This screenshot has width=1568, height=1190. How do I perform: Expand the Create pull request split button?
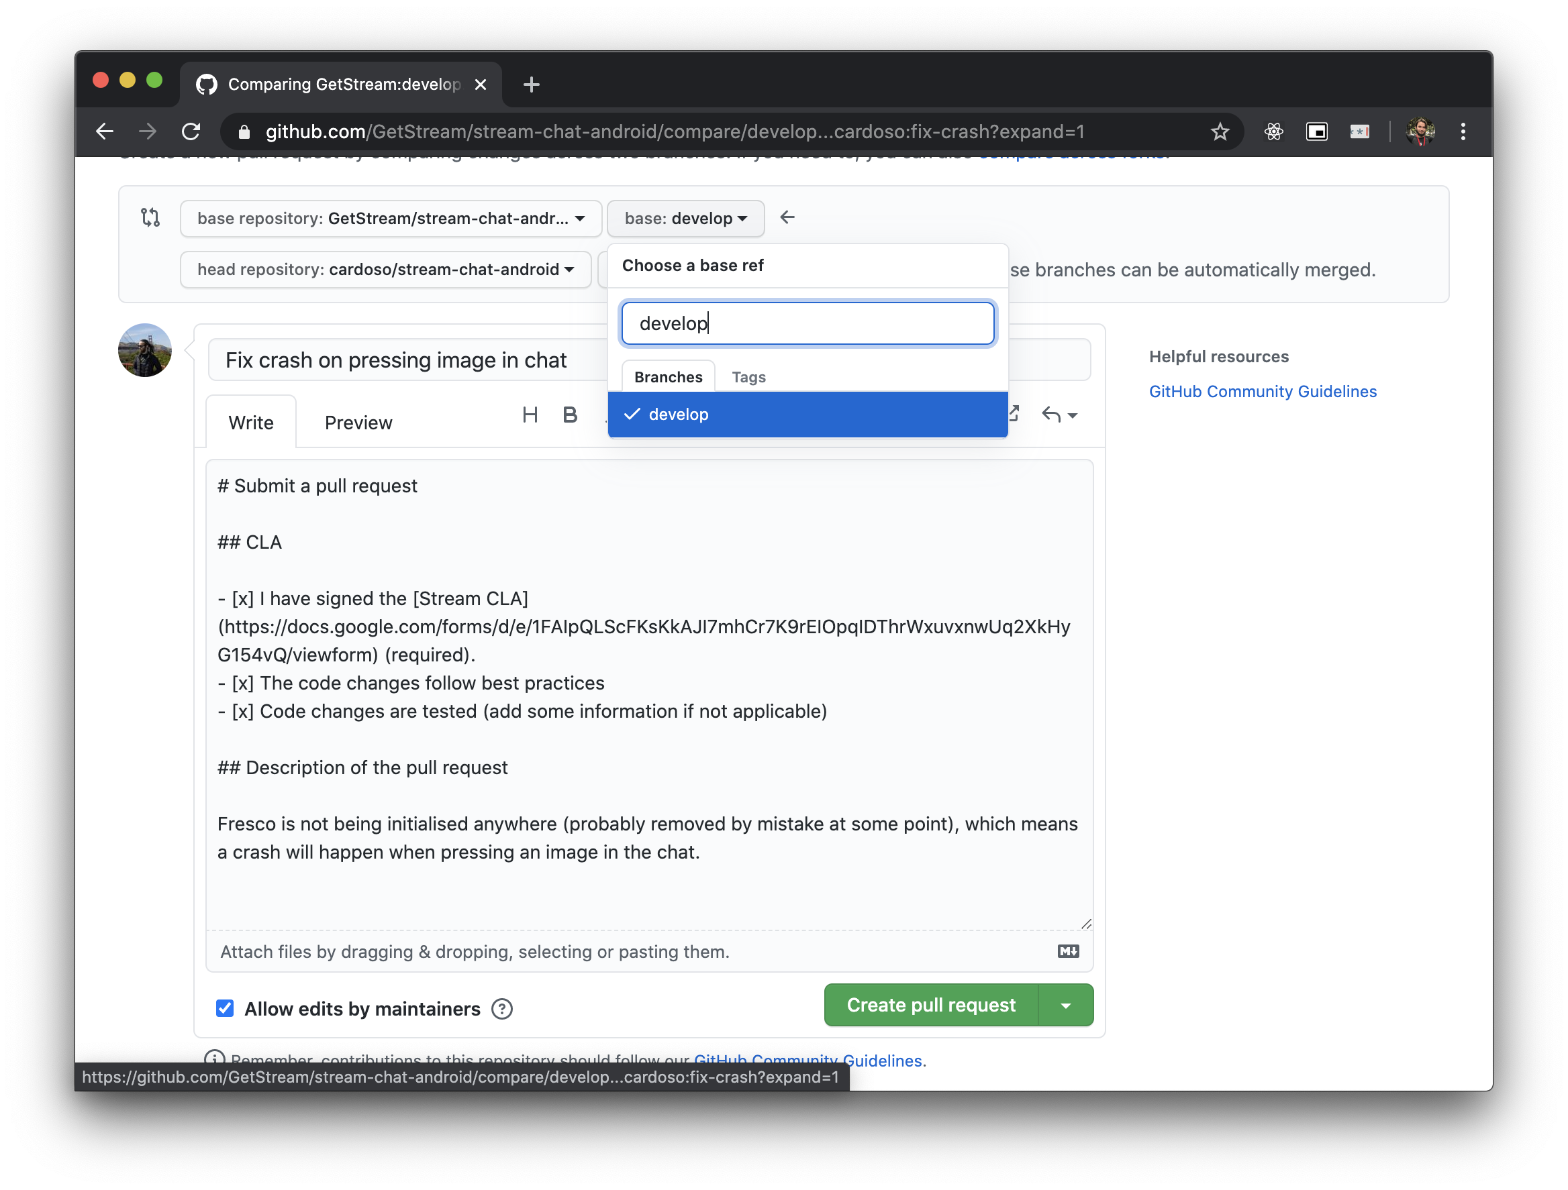point(1071,1005)
